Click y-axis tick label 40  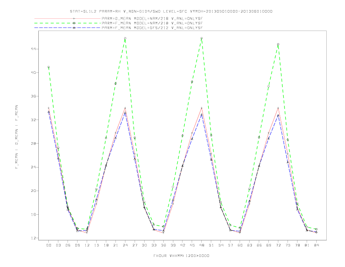pos(34,72)
